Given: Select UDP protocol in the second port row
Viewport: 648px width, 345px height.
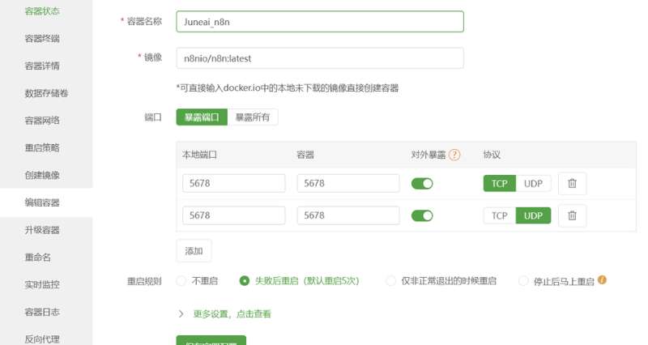Looking at the screenshot, I should [x=533, y=215].
